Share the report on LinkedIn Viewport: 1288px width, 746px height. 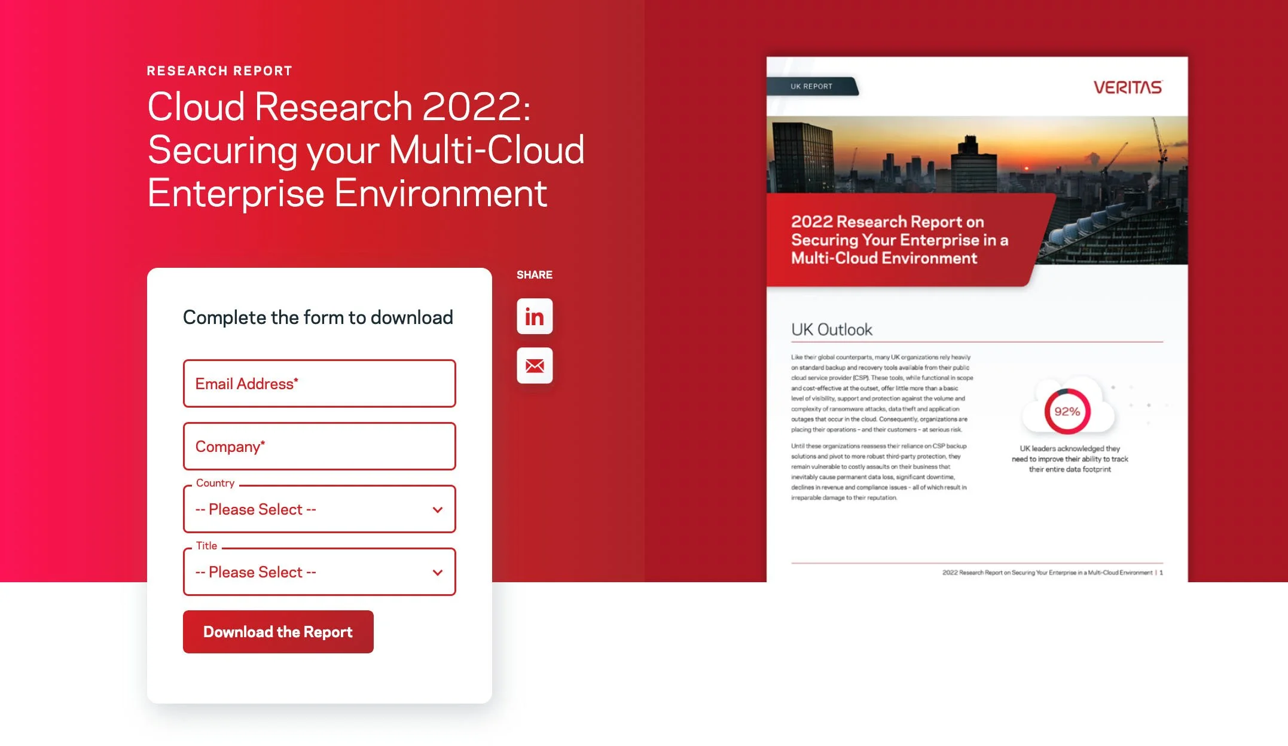[534, 316]
